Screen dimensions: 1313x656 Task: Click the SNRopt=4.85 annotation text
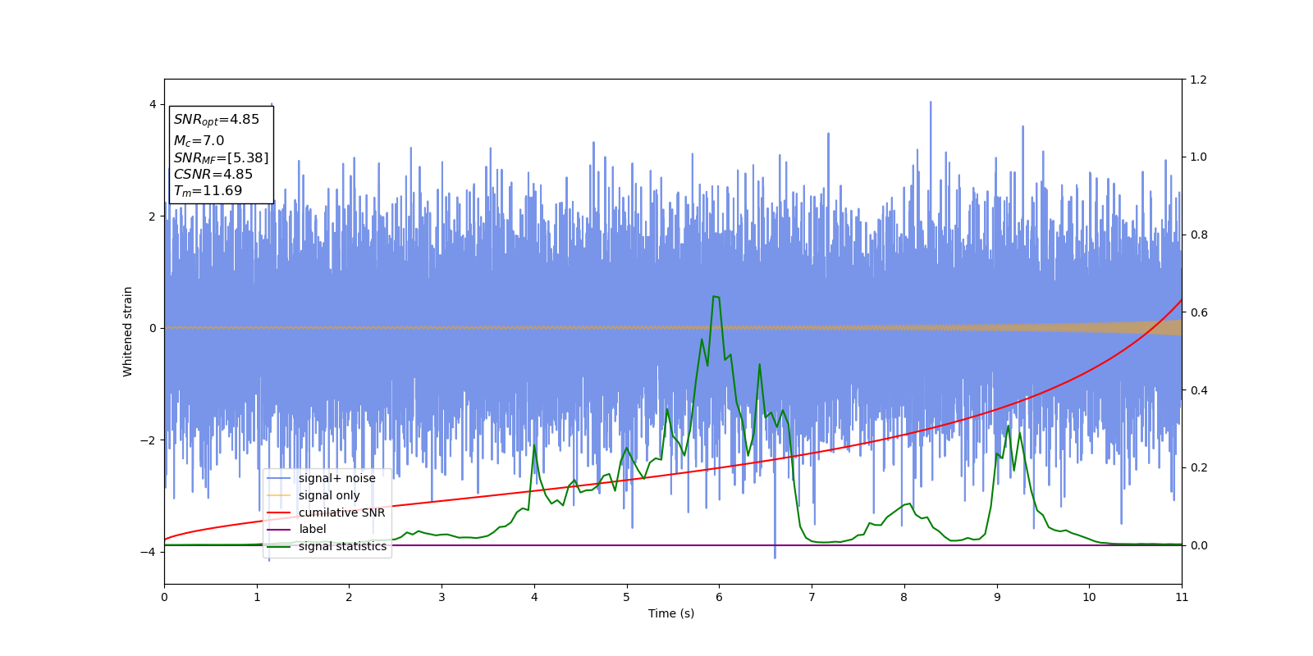click(x=216, y=120)
